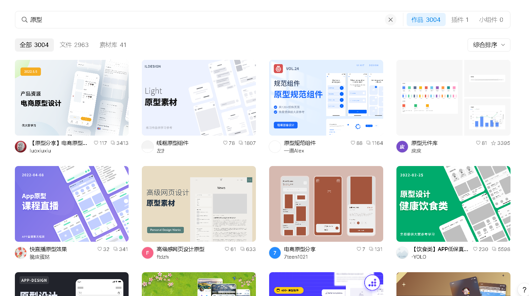
Task: Click the copy icon beside 1807
Action: pos(241,143)
